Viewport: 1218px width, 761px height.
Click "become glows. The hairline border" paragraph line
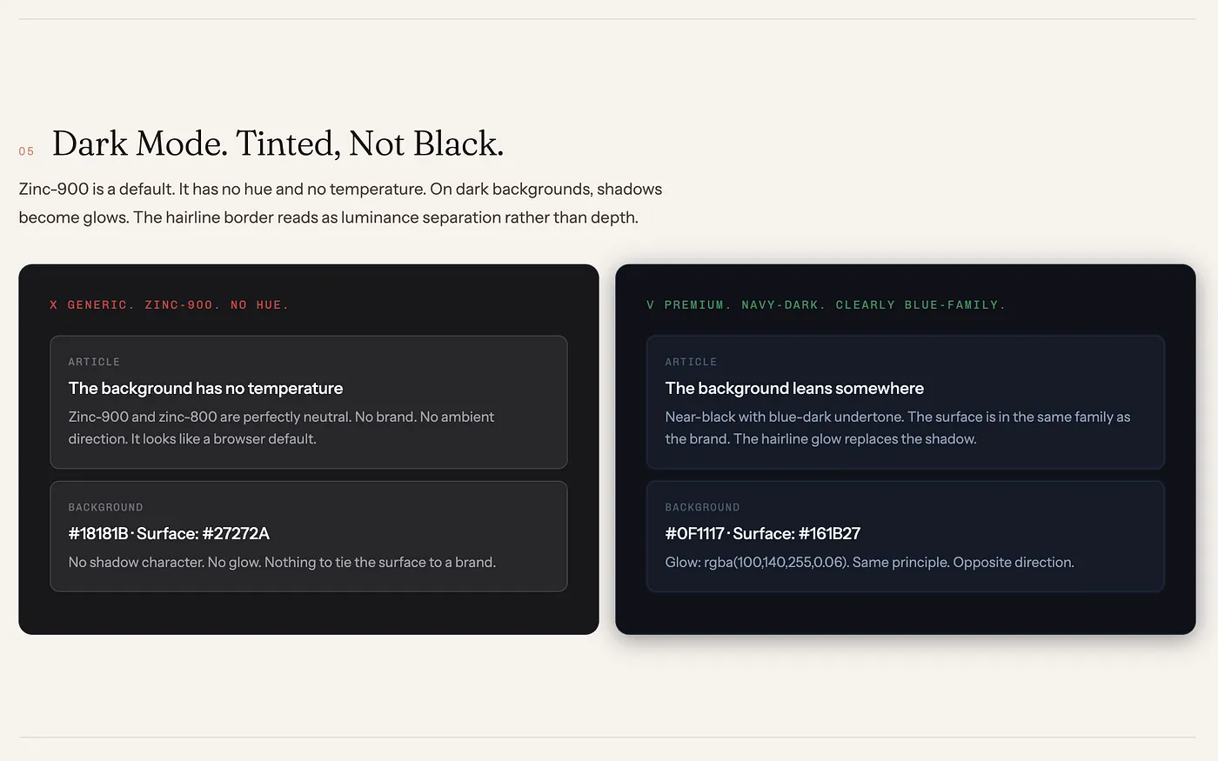coord(328,217)
